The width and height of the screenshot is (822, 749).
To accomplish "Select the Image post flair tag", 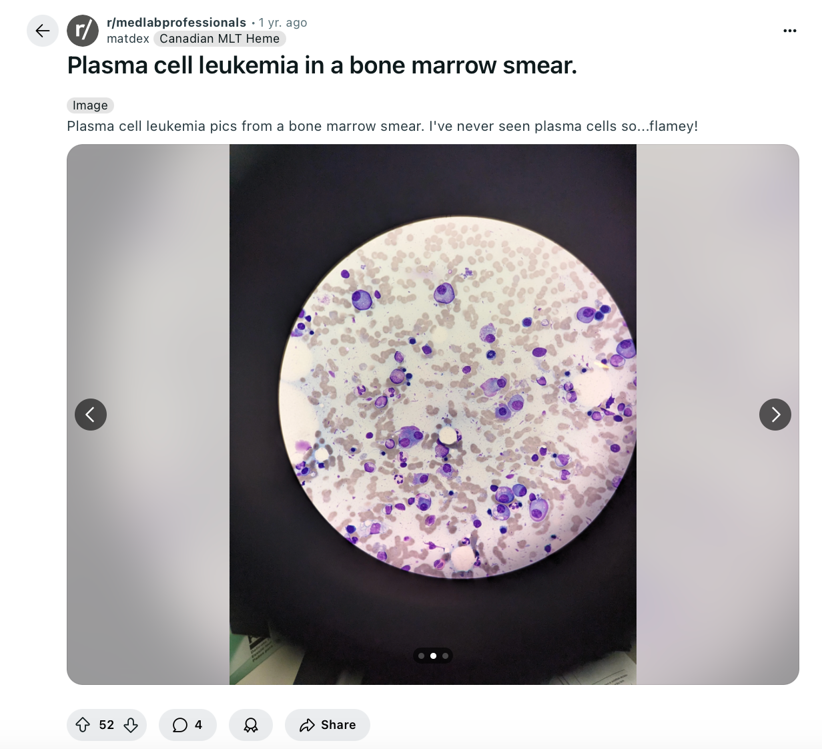I will [90, 105].
